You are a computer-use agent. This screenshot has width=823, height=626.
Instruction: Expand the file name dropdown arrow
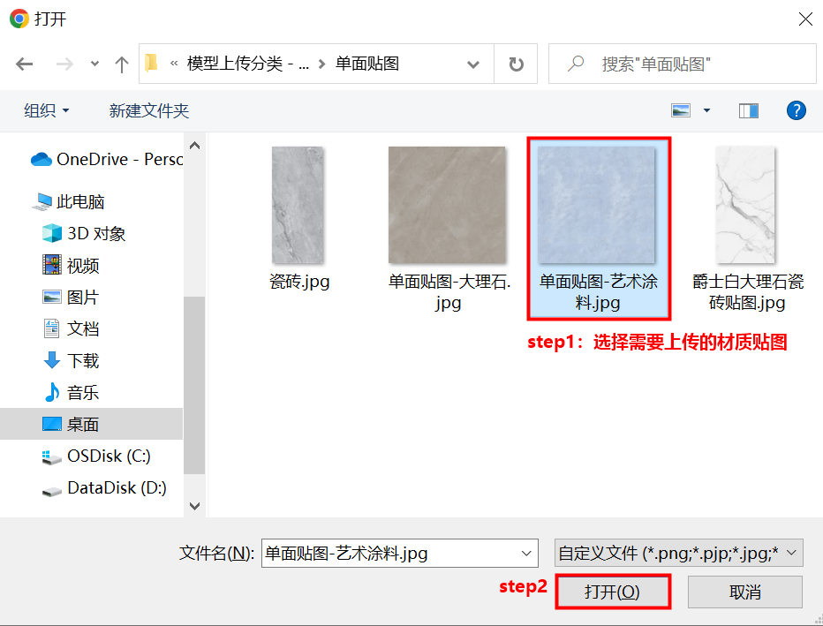click(x=526, y=553)
